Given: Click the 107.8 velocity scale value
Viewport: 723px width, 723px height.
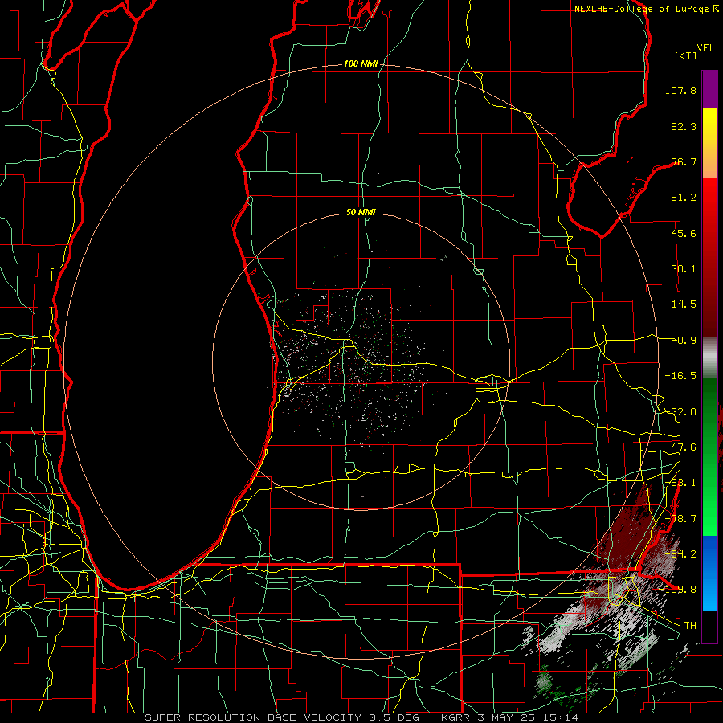Looking at the screenshot, I should tap(680, 90).
